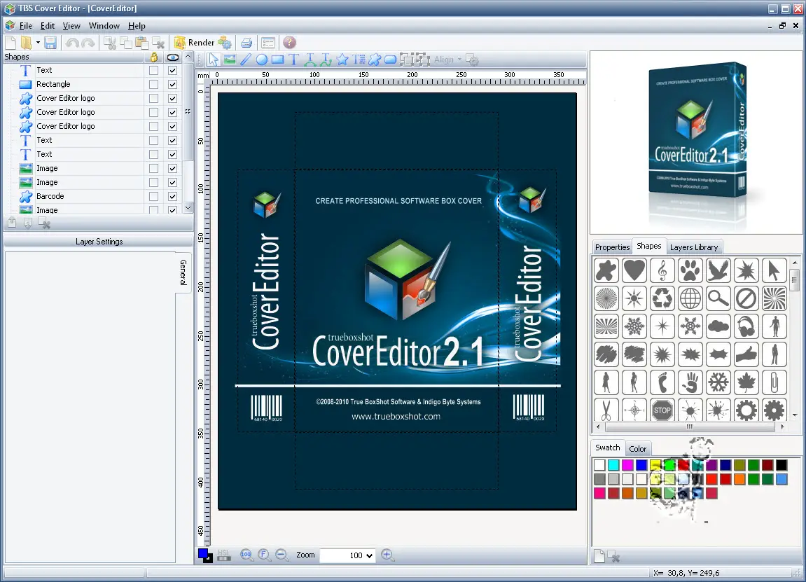The width and height of the screenshot is (806, 582).
Task: Select the magnifying glass shape
Action: coord(718,298)
